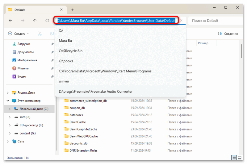The image size is (247, 164).
Task: Go forward with the right arrow button
Action: pyautogui.click(x=23, y=21)
